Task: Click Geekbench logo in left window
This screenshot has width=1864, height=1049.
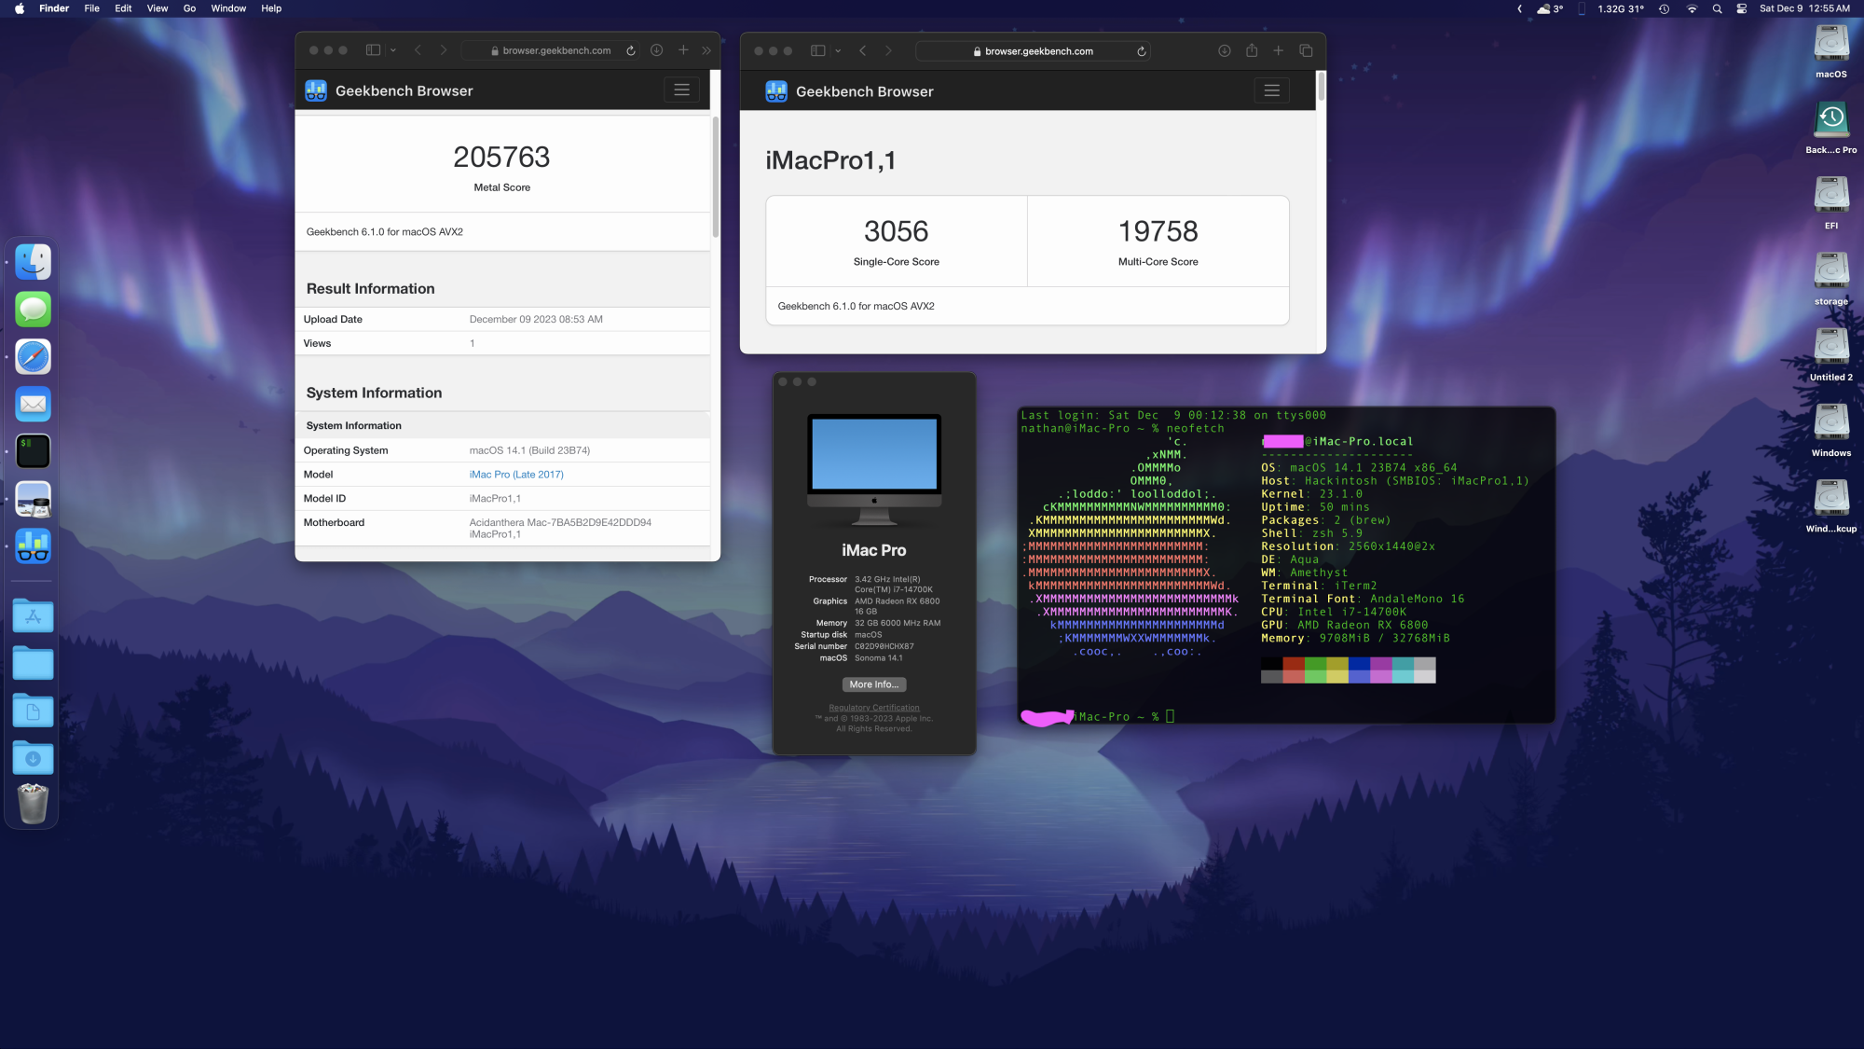Action: coord(316,90)
